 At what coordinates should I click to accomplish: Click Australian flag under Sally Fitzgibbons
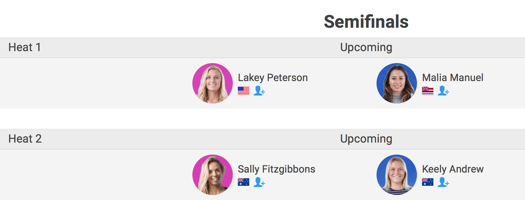(x=244, y=182)
